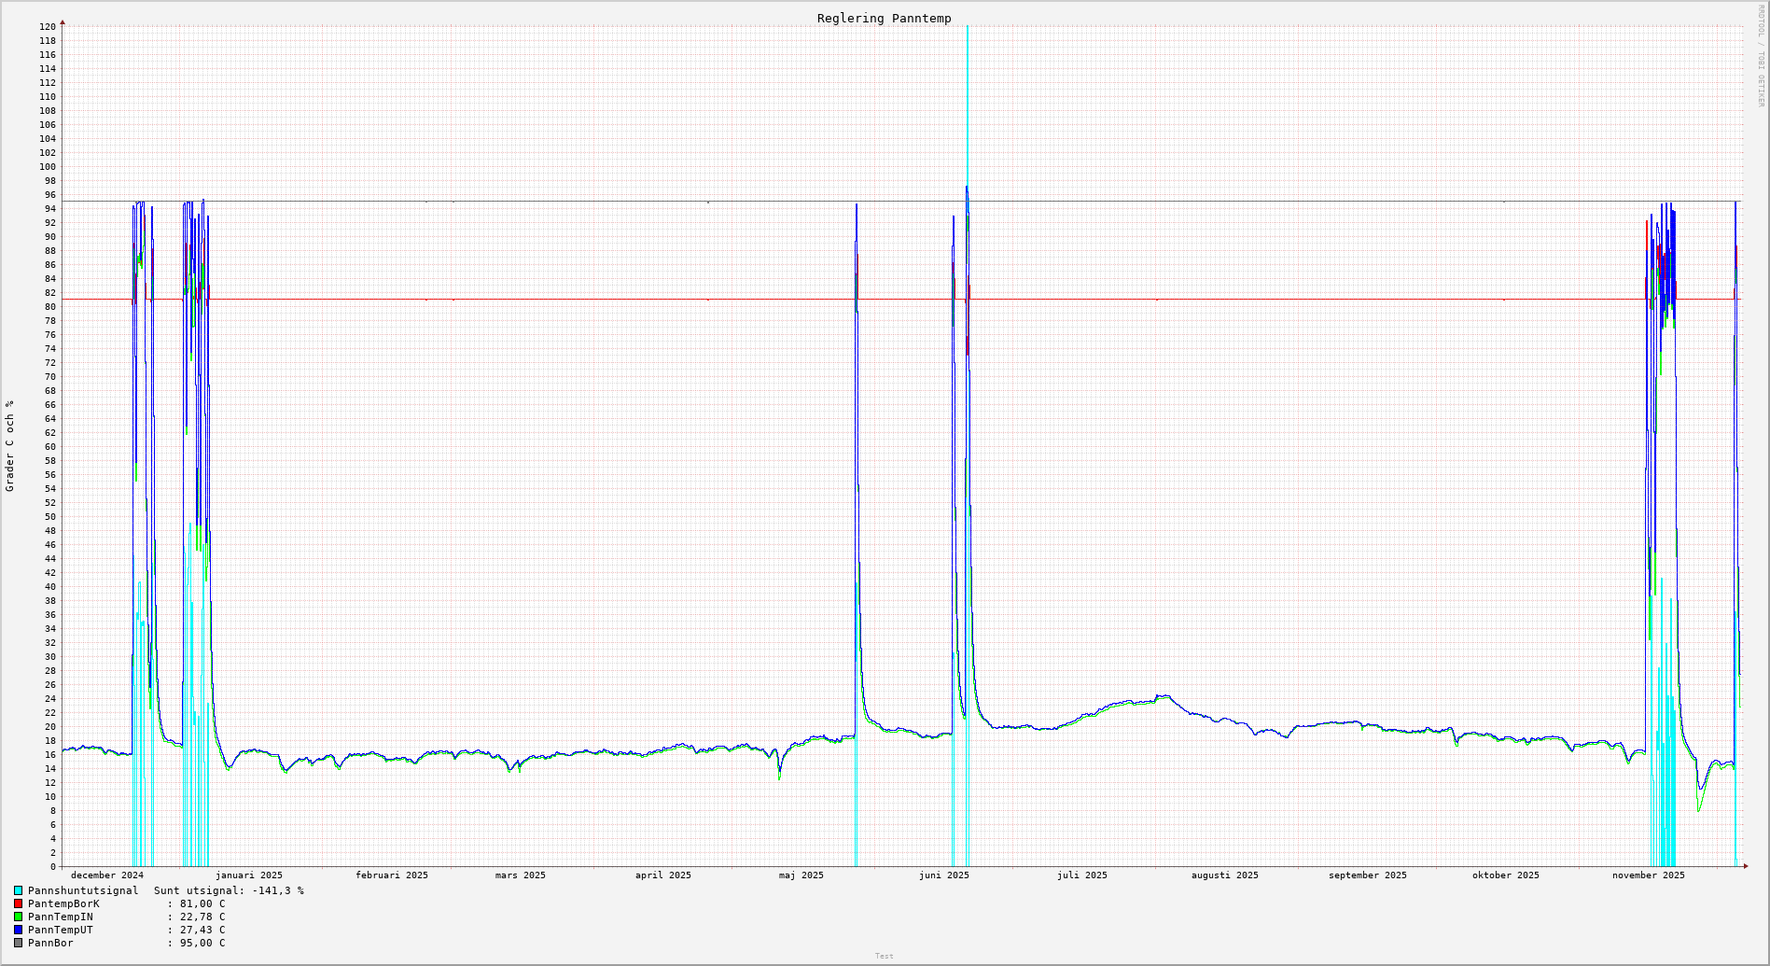Click the Grader C och % axis title
Screen dimensions: 1770x966
[x=10, y=446]
